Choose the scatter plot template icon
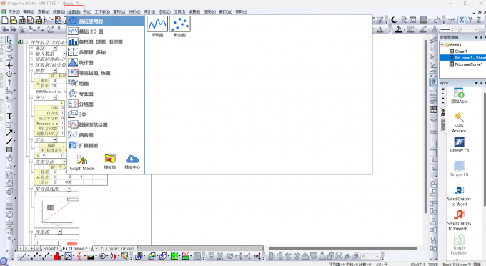Viewport: 486px width, 266px height. tap(180, 24)
